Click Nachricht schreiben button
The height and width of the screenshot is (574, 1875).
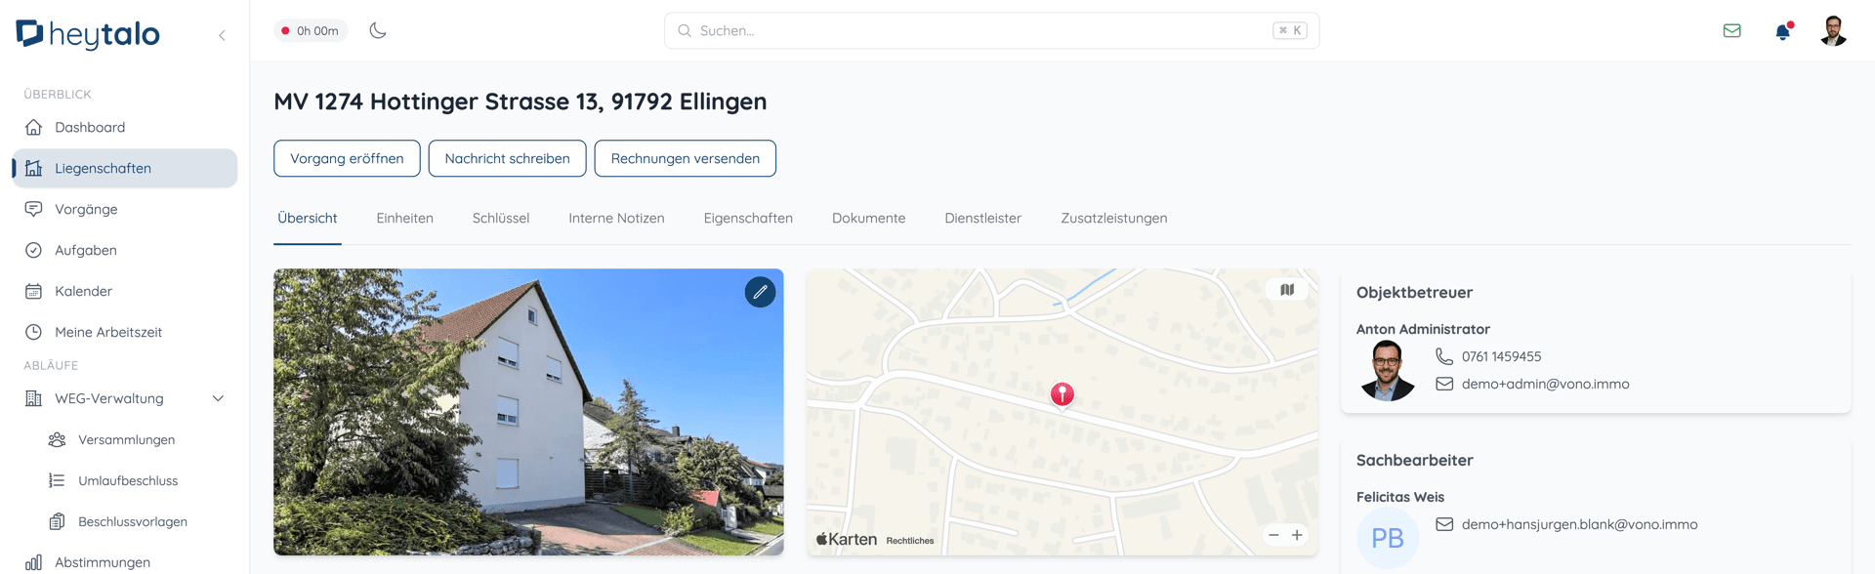tap(507, 159)
